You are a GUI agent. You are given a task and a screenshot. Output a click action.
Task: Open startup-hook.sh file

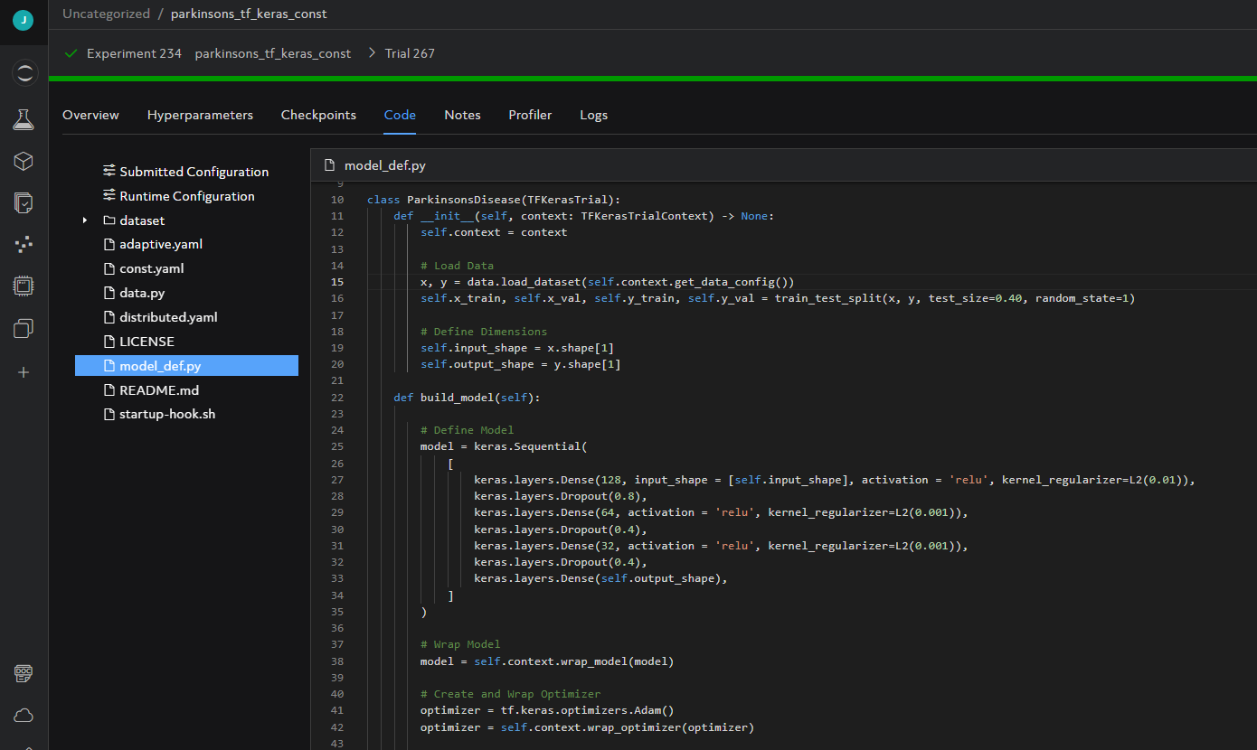tap(167, 415)
